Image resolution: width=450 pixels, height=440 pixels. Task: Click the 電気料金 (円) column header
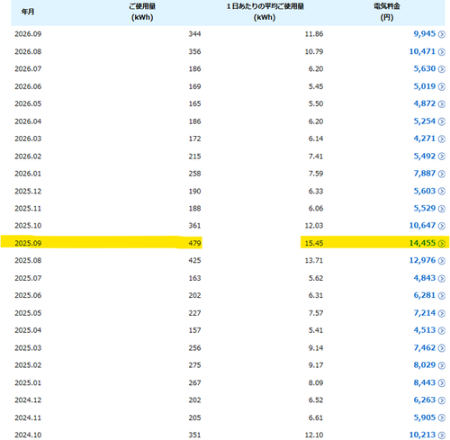pyautogui.click(x=387, y=12)
